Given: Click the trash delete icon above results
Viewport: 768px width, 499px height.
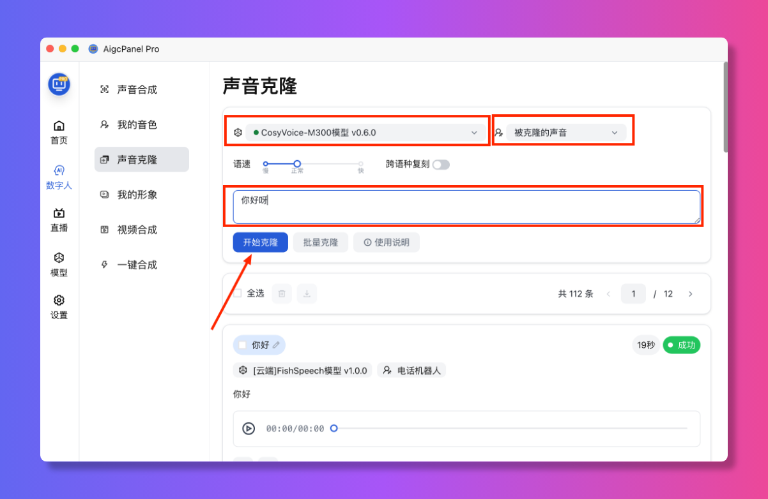Looking at the screenshot, I should tap(281, 294).
